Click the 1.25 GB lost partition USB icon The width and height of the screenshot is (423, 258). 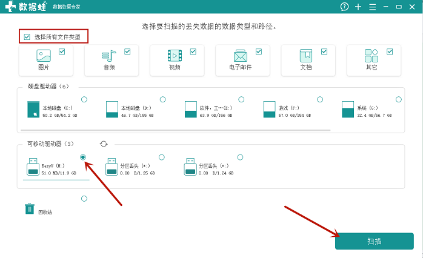coord(112,167)
